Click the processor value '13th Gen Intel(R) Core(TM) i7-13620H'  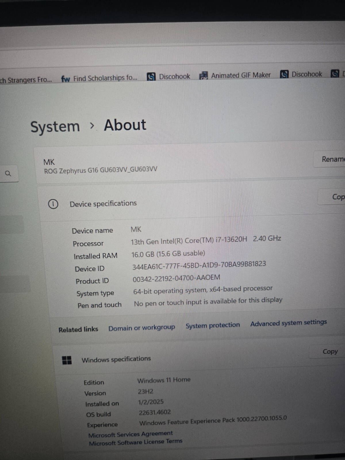189,241
